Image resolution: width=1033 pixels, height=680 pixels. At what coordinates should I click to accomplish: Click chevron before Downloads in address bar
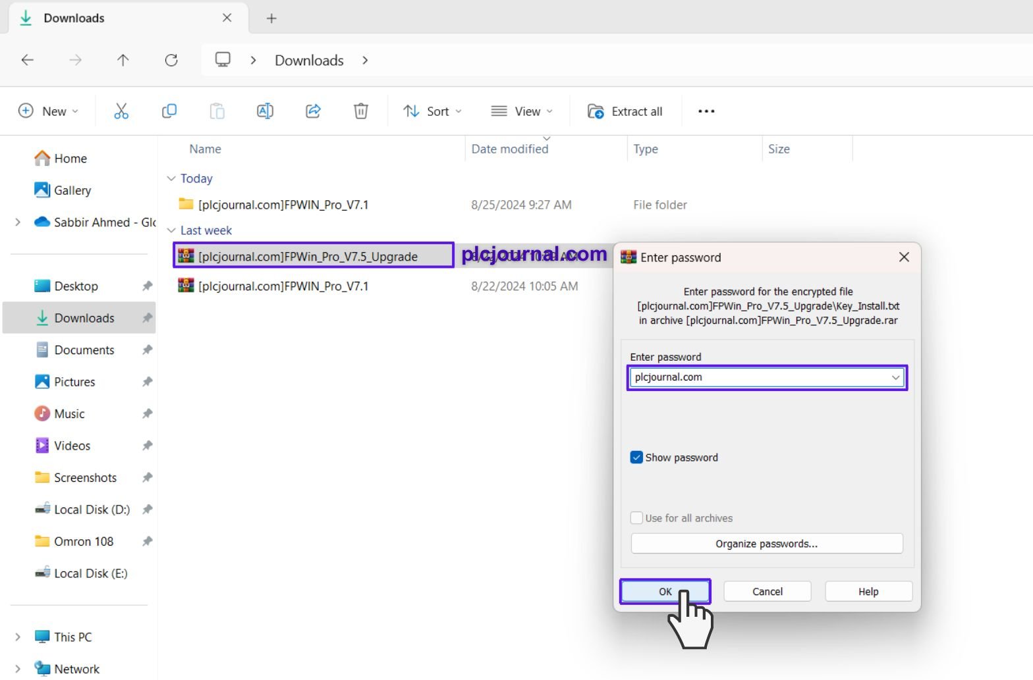click(253, 61)
